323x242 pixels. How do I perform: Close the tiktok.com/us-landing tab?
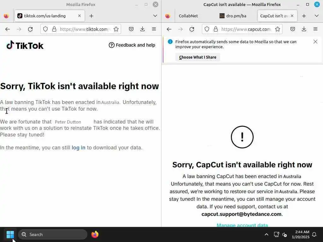[x=79, y=16]
